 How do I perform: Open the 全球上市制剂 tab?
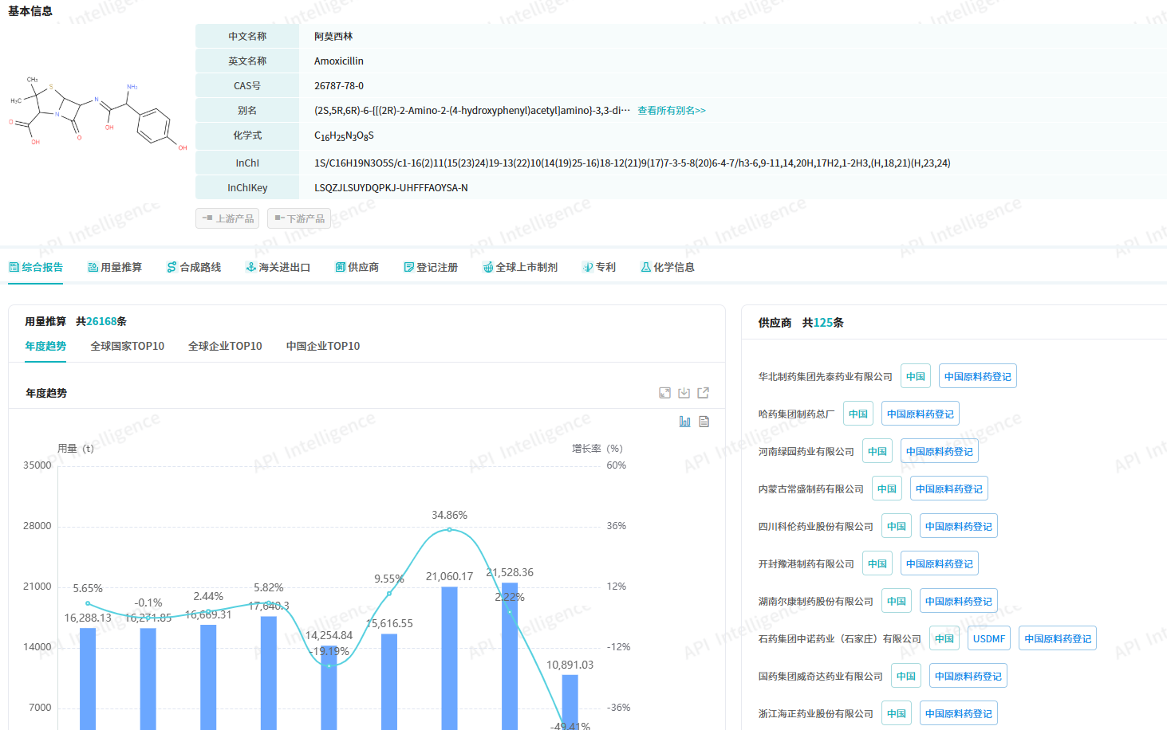pyautogui.click(x=520, y=267)
